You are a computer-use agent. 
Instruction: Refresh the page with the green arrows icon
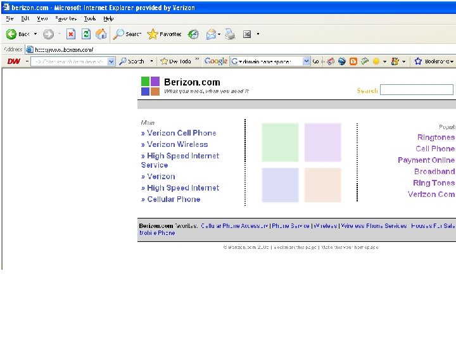[x=85, y=34]
